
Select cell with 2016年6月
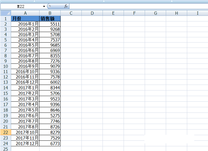pos(25,51)
